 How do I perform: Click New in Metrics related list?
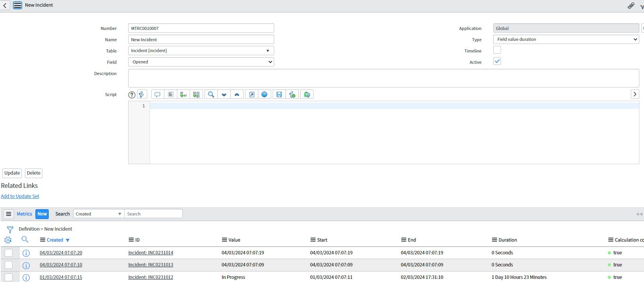click(x=42, y=214)
